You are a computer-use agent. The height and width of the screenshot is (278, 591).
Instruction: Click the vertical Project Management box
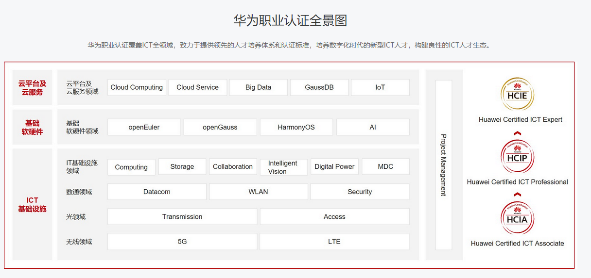click(x=444, y=165)
